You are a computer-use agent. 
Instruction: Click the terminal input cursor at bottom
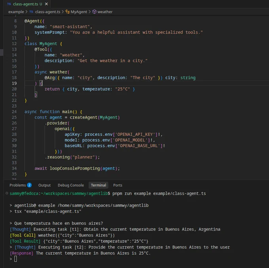(x=15, y=259)
